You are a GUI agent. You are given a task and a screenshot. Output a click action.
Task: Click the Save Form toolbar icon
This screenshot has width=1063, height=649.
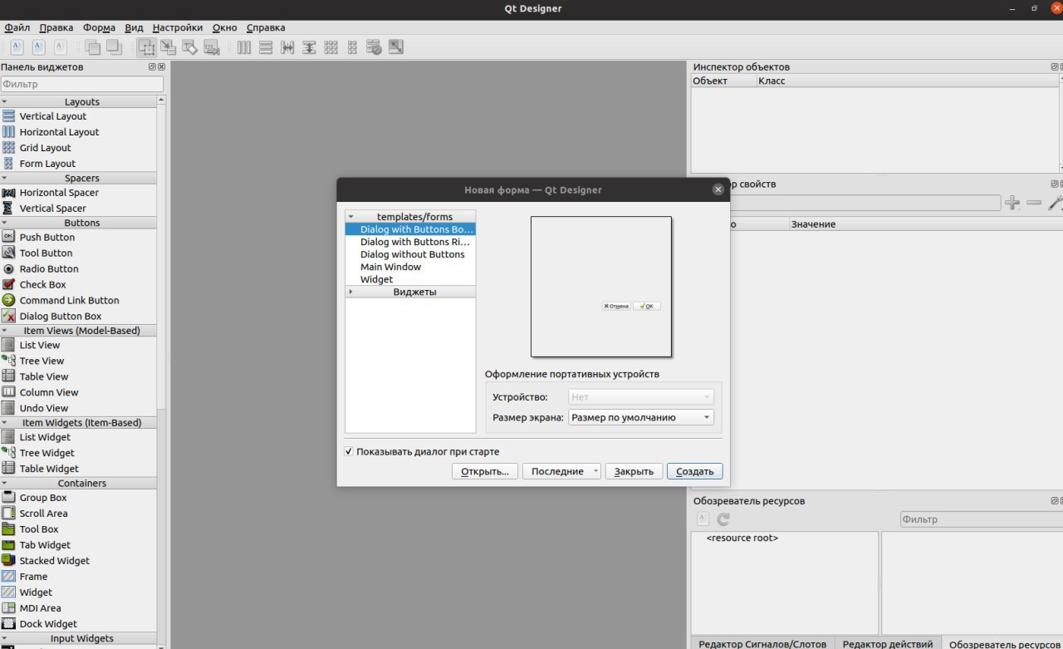[61, 47]
